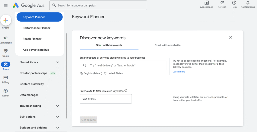Open the Help icon
This screenshot has height=132, width=257.
234,3
